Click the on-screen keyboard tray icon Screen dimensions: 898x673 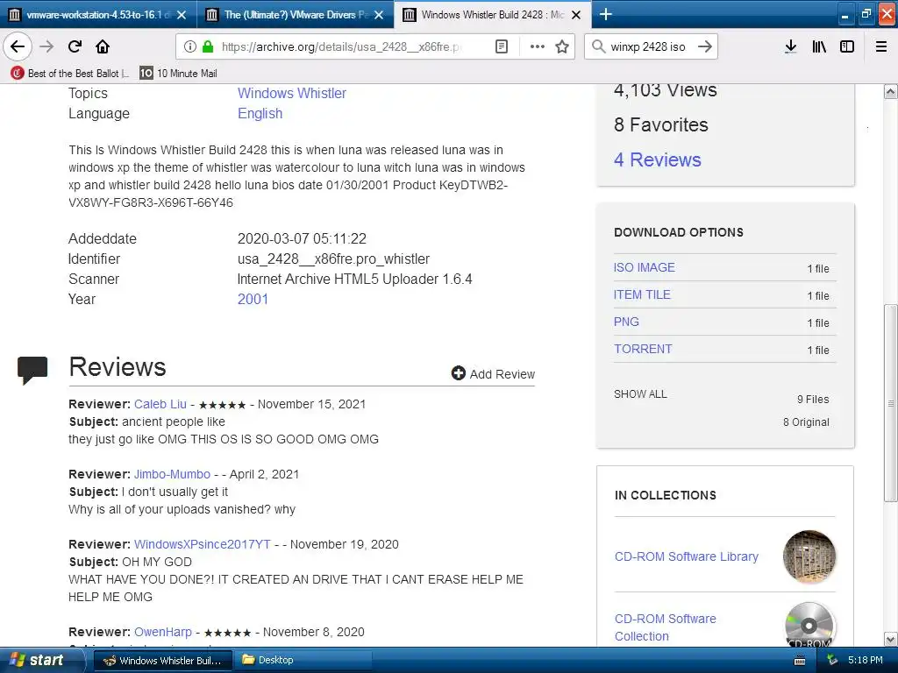point(800,661)
